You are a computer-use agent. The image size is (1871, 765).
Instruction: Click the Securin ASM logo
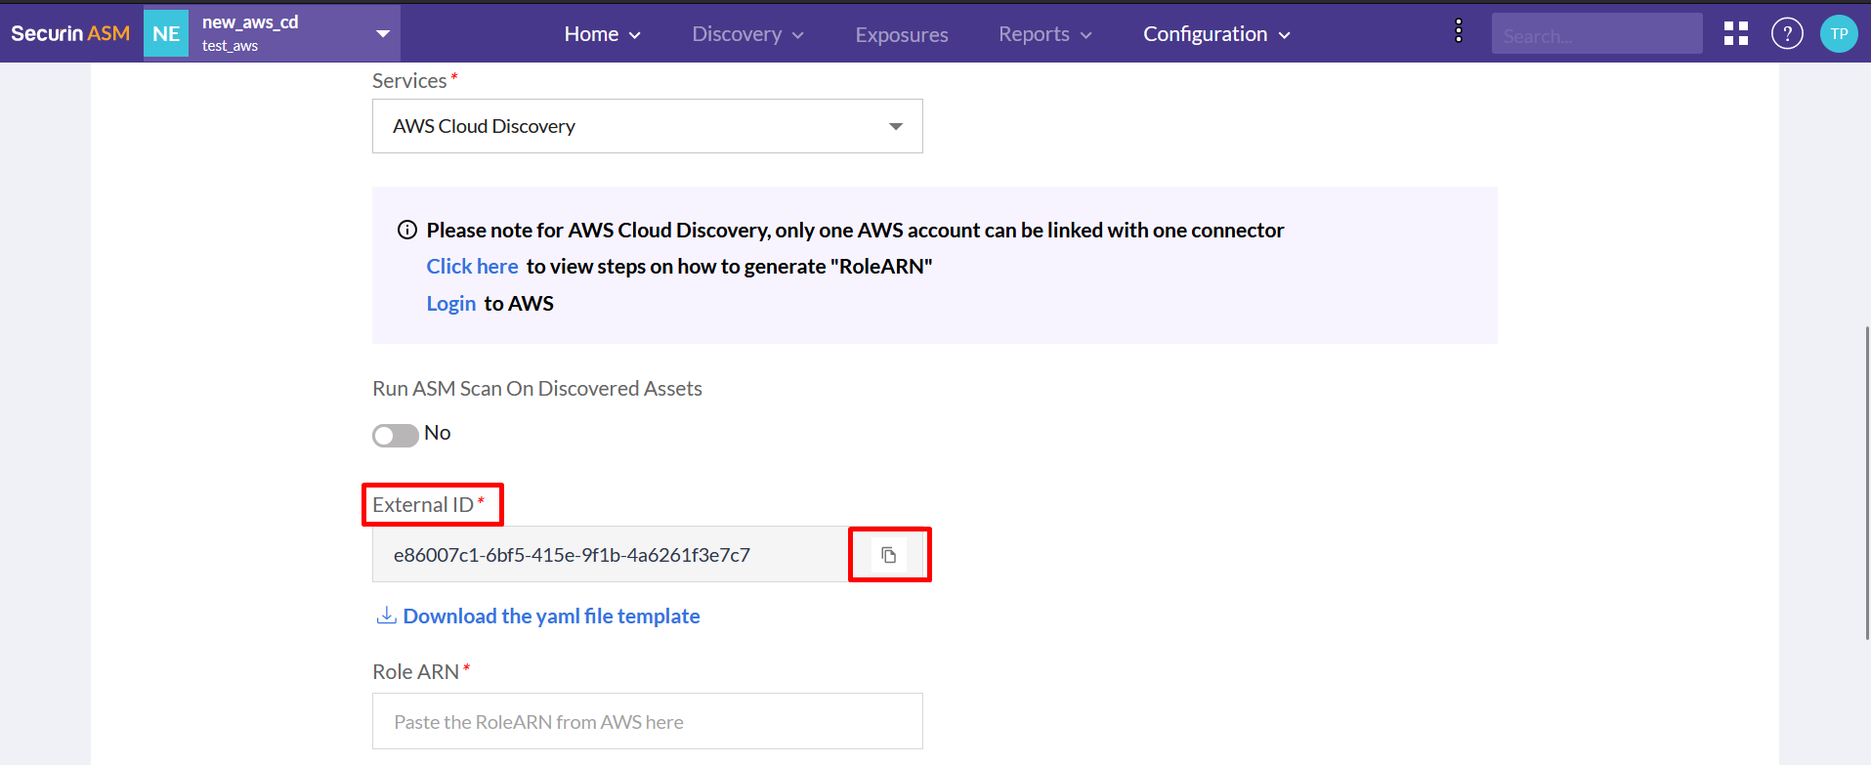tap(70, 33)
